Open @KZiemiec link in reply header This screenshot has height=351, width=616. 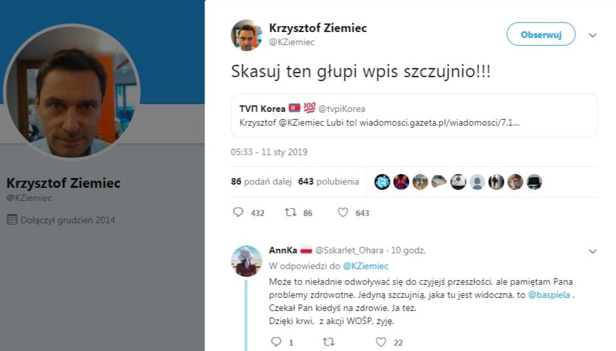tap(366, 266)
